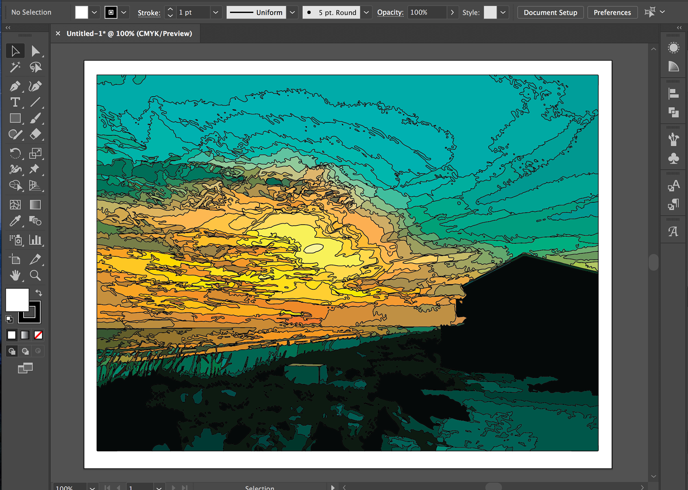The image size is (688, 490).
Task: Swap fill and stroke colors
Action: pyautogui.click(x=39, y=293)
